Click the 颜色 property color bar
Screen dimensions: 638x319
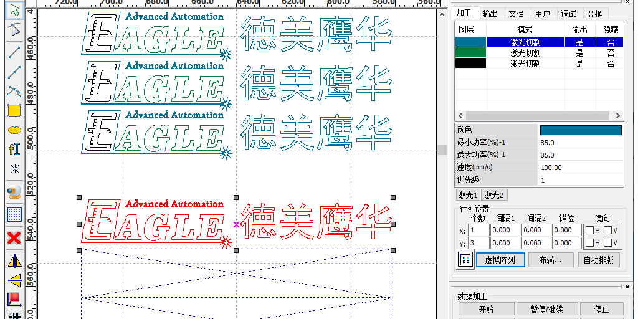[581, 130]
